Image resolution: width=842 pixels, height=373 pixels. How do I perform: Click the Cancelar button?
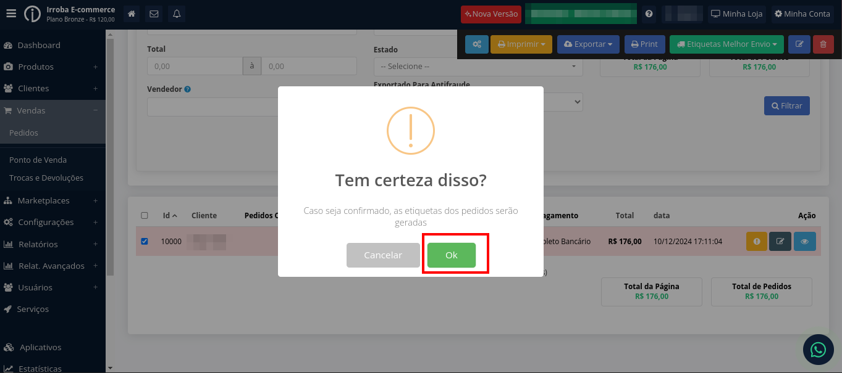pos(383,255)
